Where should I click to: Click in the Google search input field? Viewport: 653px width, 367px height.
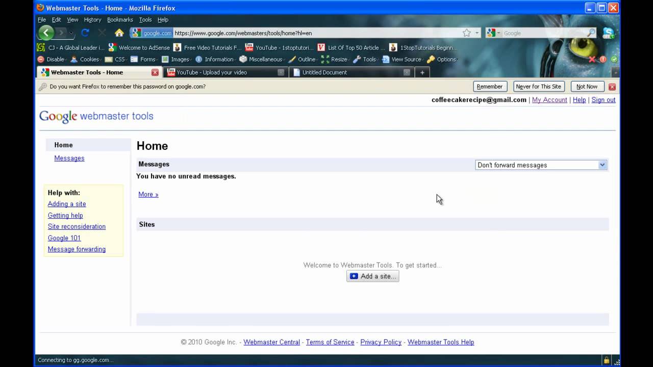point(544,33)
